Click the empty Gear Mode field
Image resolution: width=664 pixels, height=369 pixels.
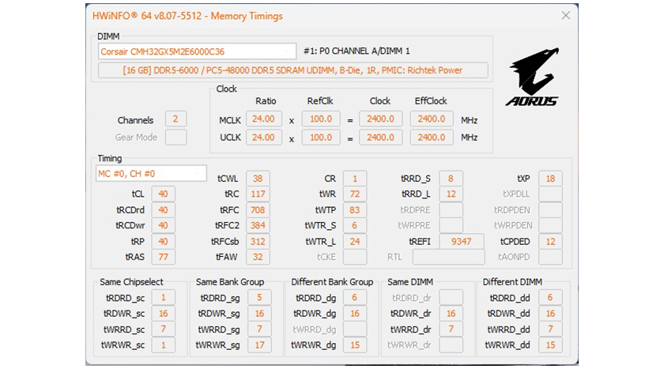pos(175,137)
